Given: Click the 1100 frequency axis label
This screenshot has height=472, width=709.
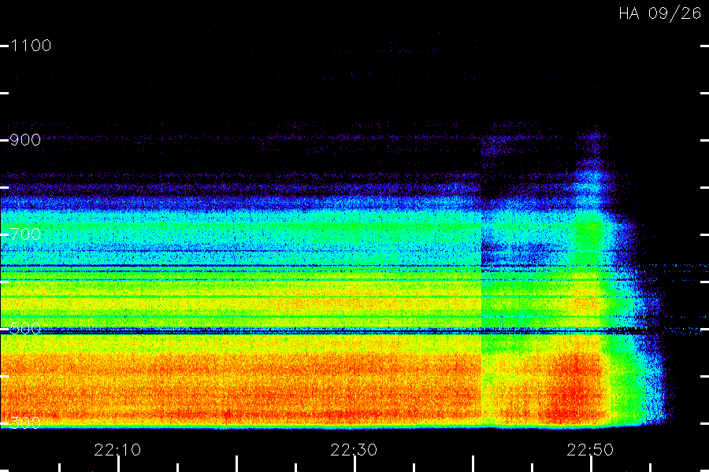Looking at the screenshot, I should coord(31,46).
